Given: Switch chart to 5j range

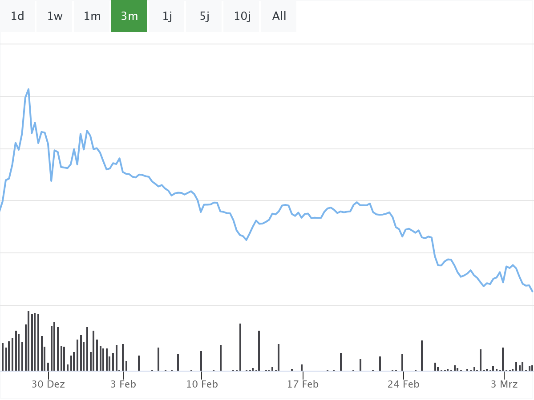Looking at the screenshot, I should click(x=204, y=16).
